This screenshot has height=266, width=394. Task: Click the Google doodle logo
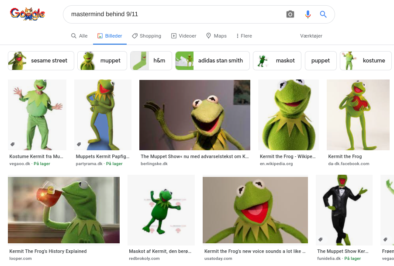tap(28, 14)
